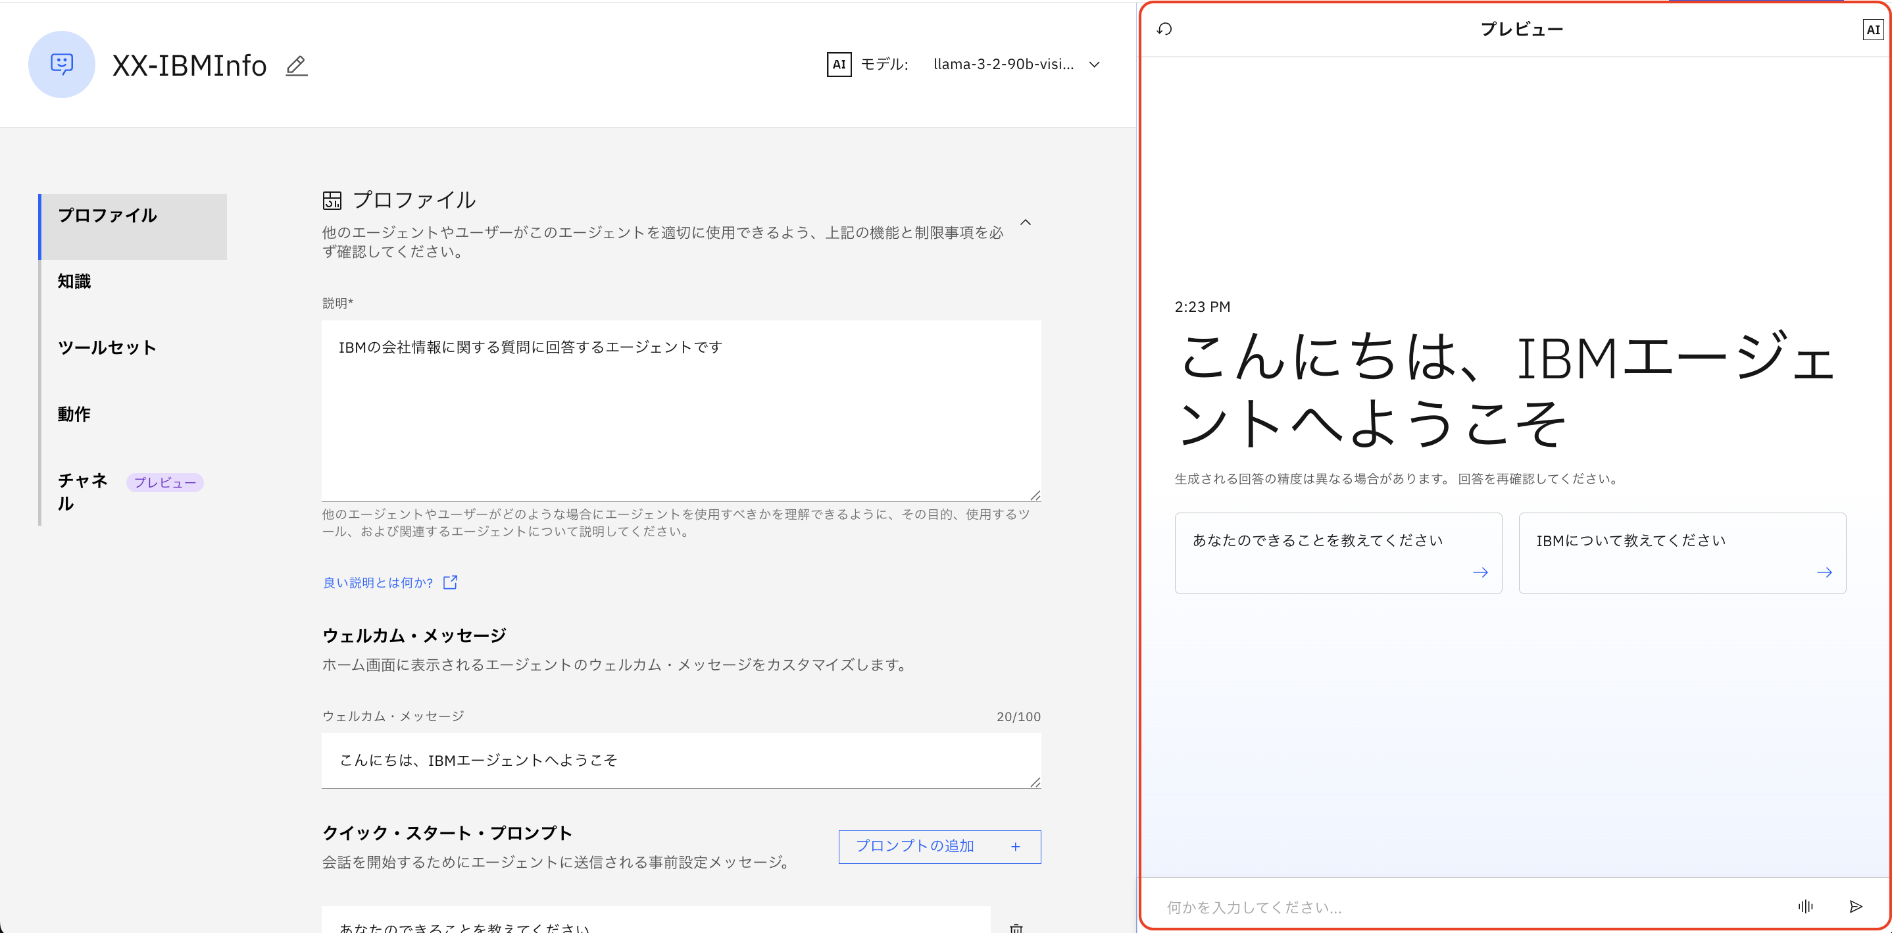Click the pencil edit icon beside XX-IBMInfo
Screen dimensions: 1892x933
296,66
